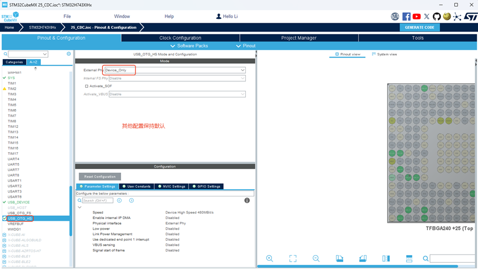The image size is (478, 270).
Task: Select TIM2 with warning in the list
Action: point(12,89)
